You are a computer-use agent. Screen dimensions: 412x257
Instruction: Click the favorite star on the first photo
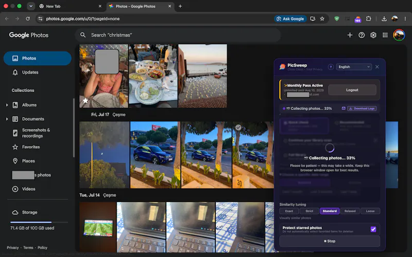point(85,101)
